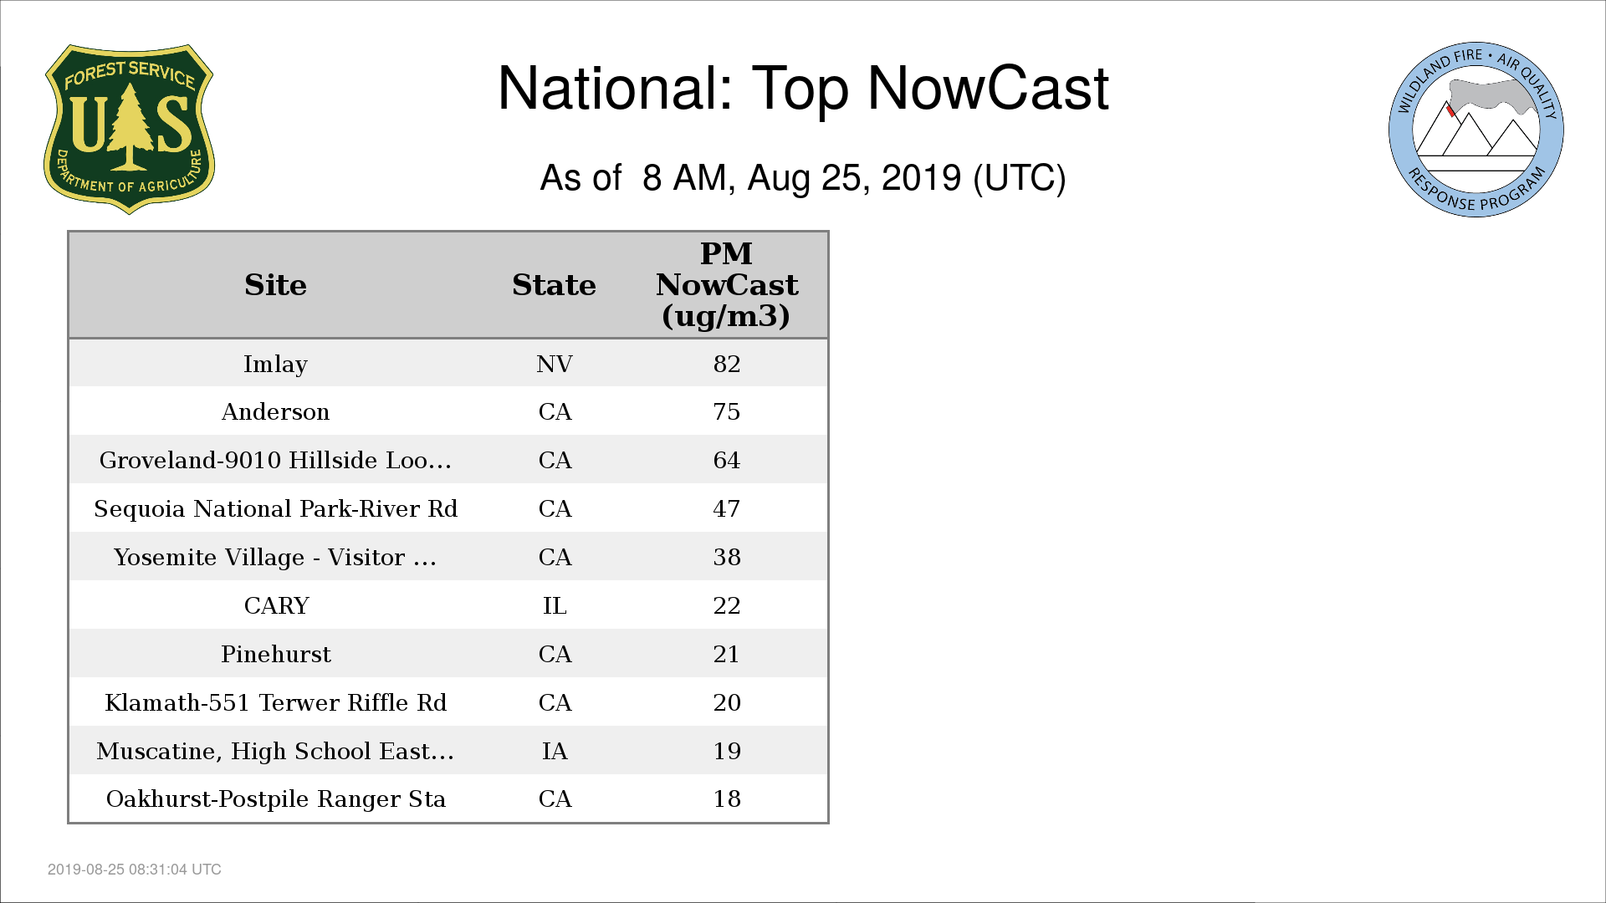Screen dimensions: 1606x903
Task: Click the PM NowCast column header
Action: (726, 285)
